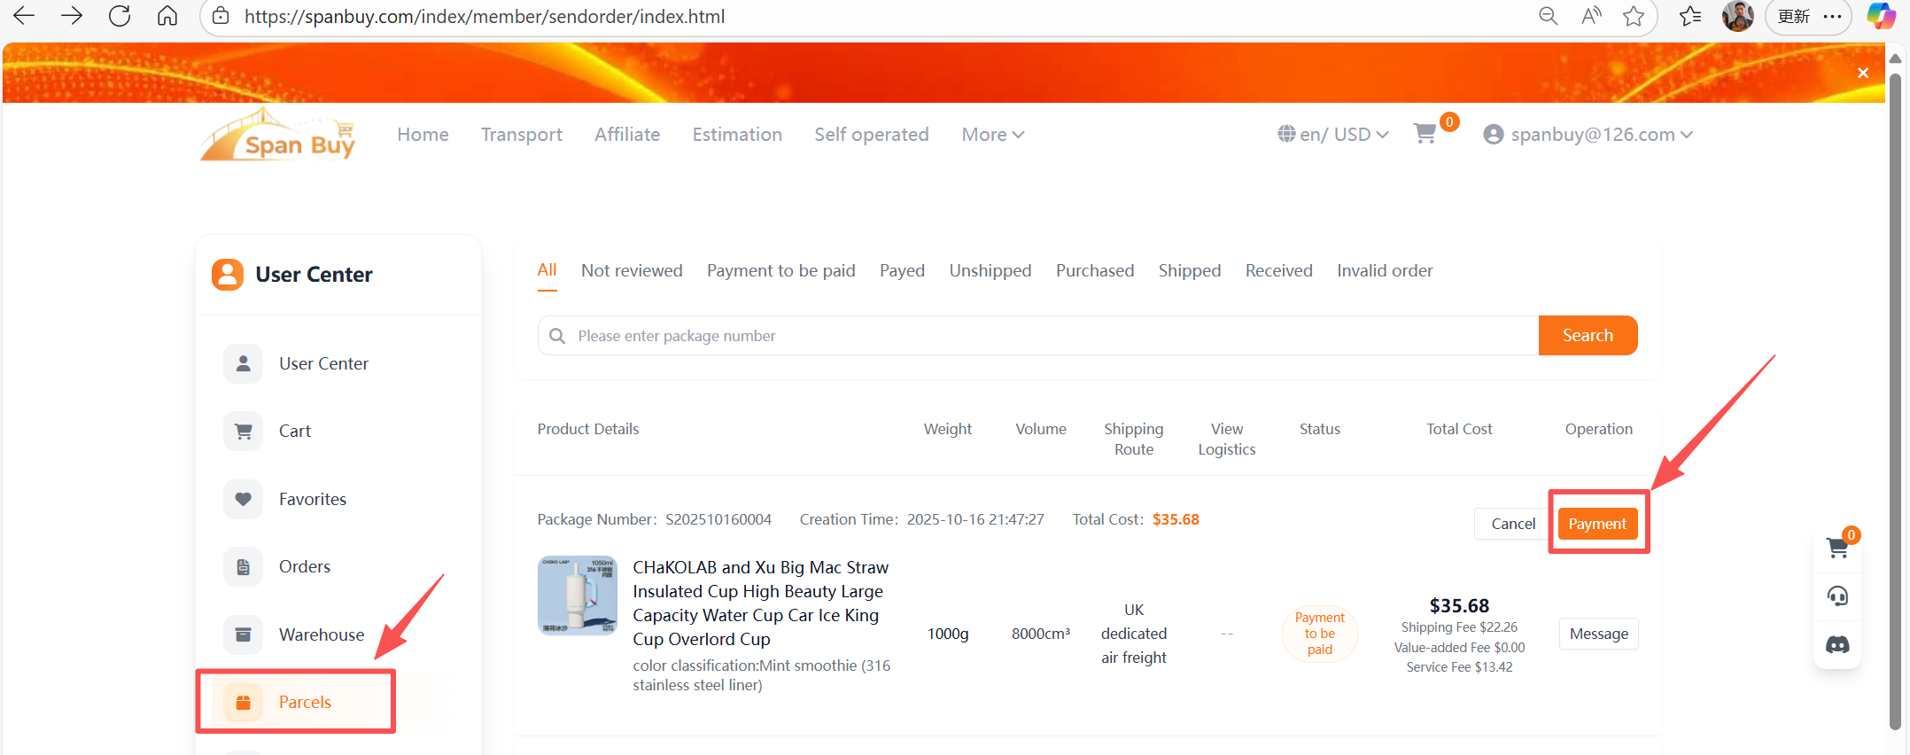Open the tumbler cup product thumbnail
Screen dimensions: 1910x755
[578, 595]
